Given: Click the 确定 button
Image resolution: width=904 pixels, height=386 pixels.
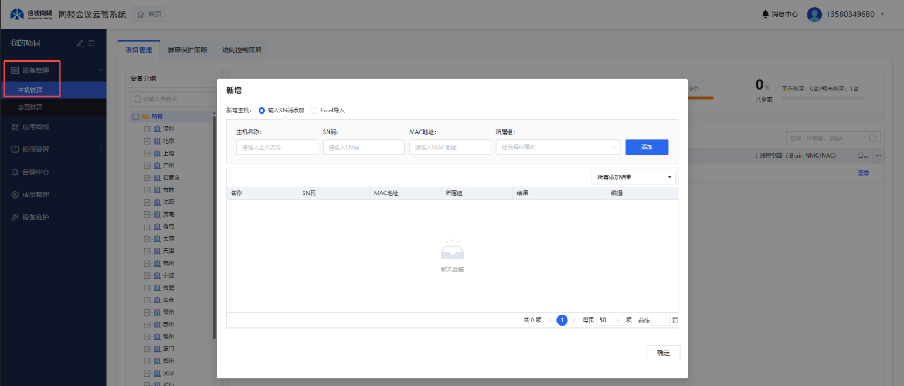Looking at the screenshot, I should [x=663, y=353].
